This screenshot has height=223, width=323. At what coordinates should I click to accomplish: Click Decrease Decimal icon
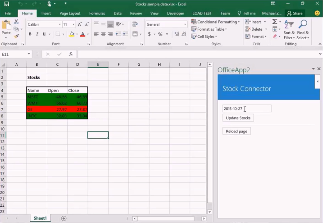[184, 34]
